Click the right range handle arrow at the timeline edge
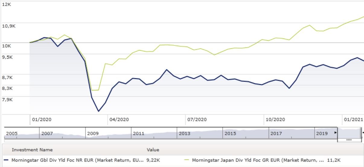The height and width of the screenshot is (167, 364). (x=362, y=133)
